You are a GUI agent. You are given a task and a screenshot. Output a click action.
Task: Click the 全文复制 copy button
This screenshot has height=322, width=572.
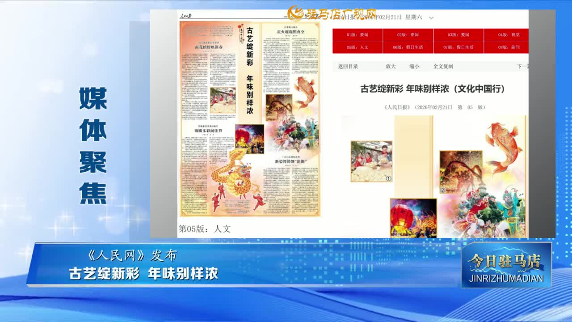(x=443, y=67)
